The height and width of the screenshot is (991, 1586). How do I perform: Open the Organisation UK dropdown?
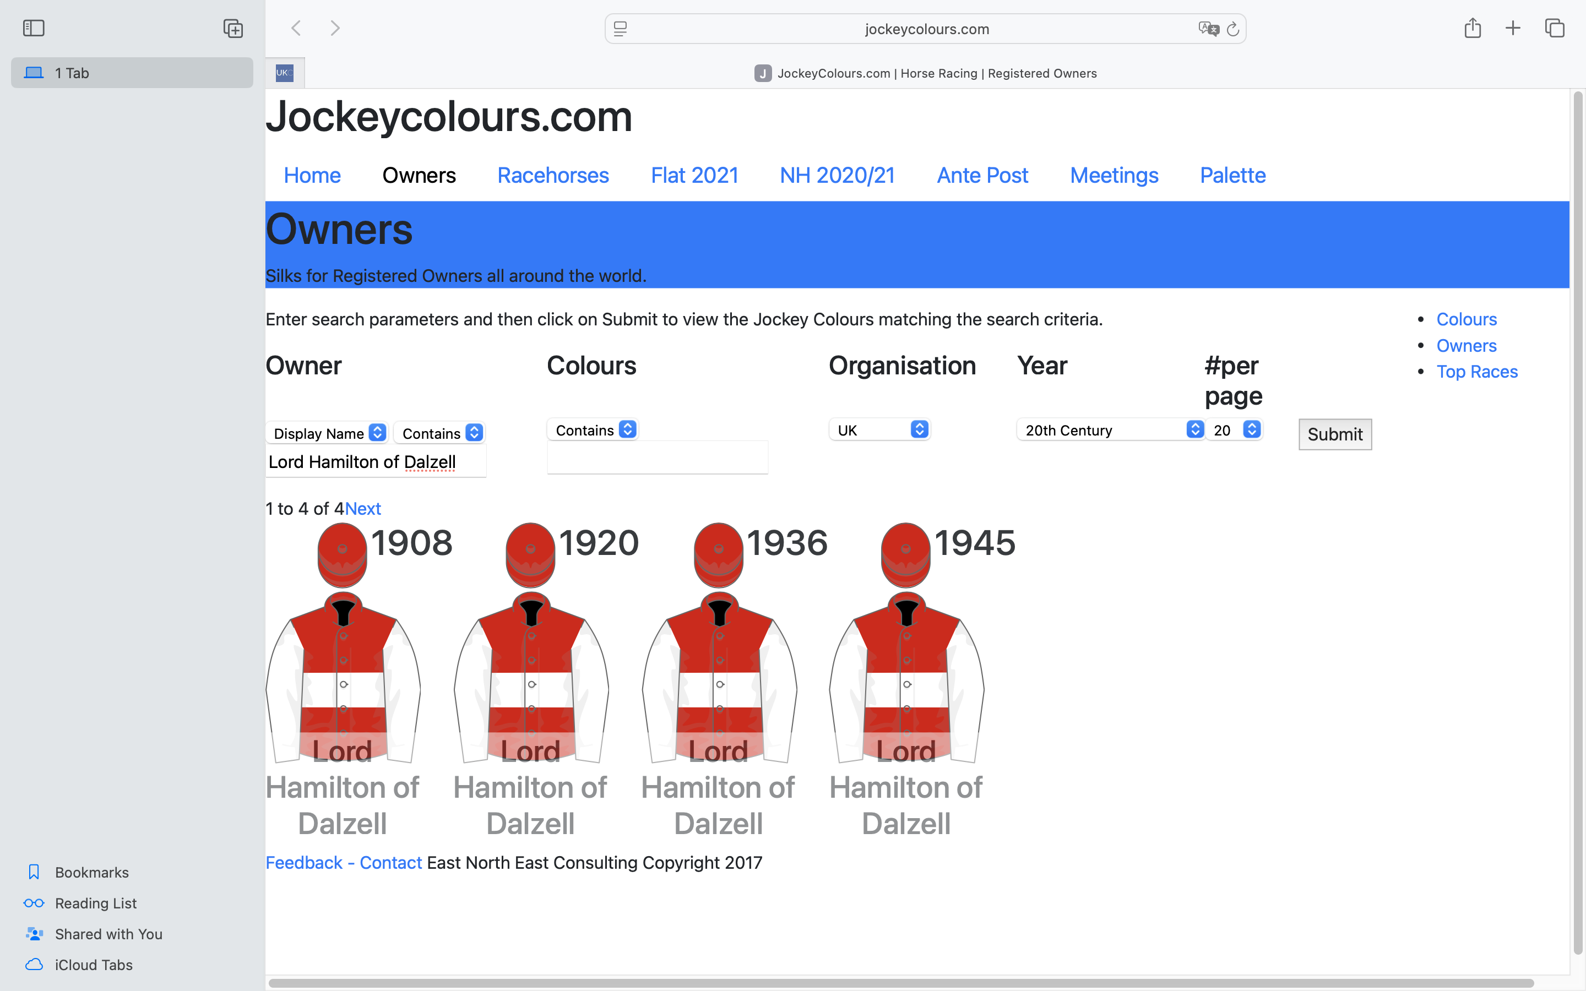(879, 430)
